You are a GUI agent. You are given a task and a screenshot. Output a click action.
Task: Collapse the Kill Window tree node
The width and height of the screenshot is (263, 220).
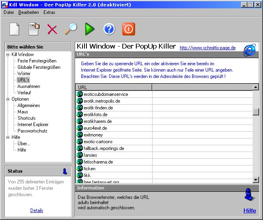point(8,55)
